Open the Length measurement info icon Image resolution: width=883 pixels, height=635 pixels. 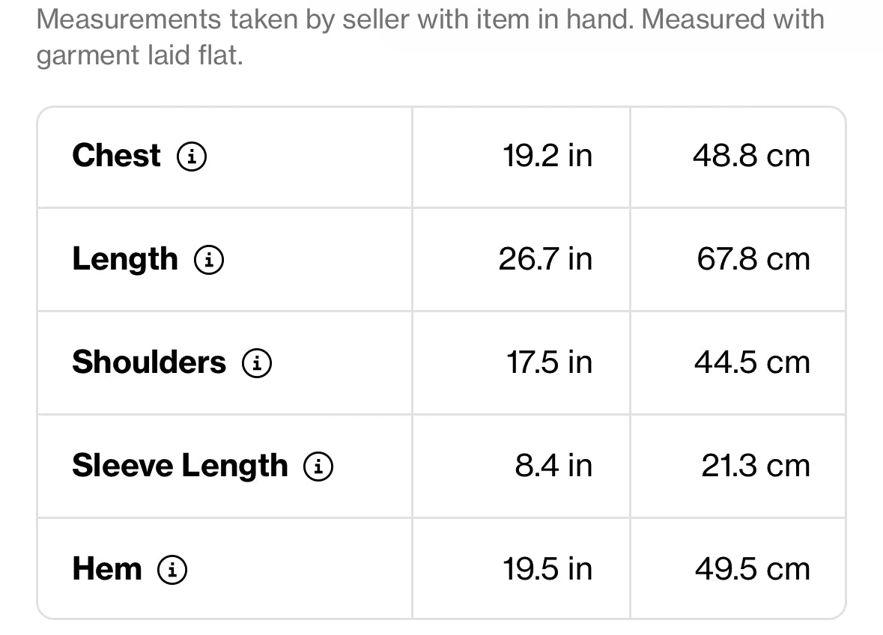pyautogui.click(x=209, y=260)
